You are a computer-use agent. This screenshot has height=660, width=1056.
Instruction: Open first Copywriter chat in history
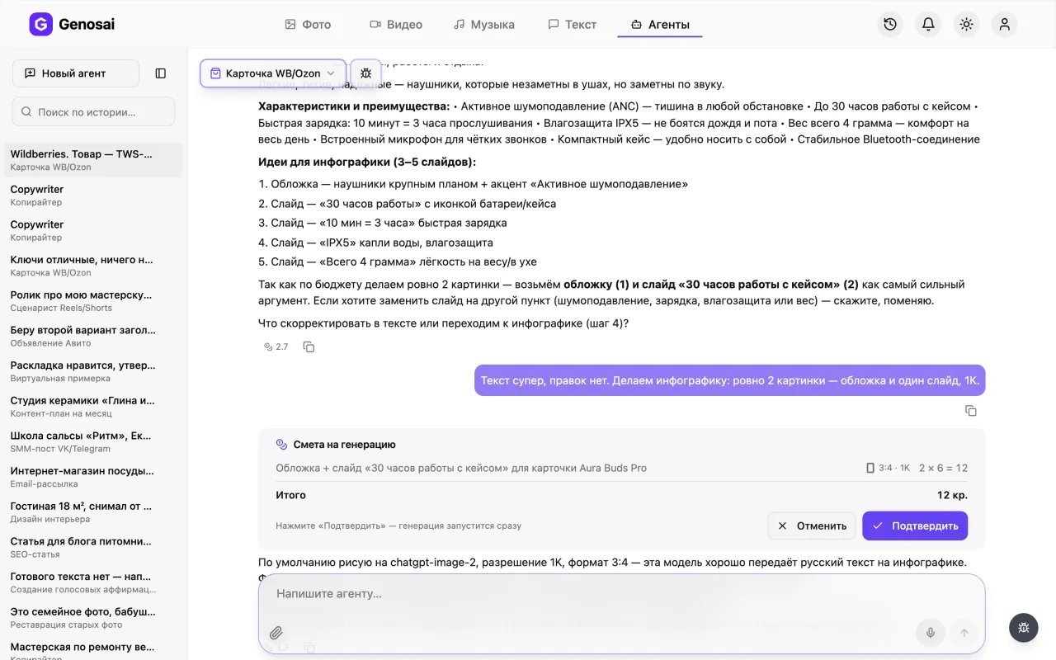[93, 196]
